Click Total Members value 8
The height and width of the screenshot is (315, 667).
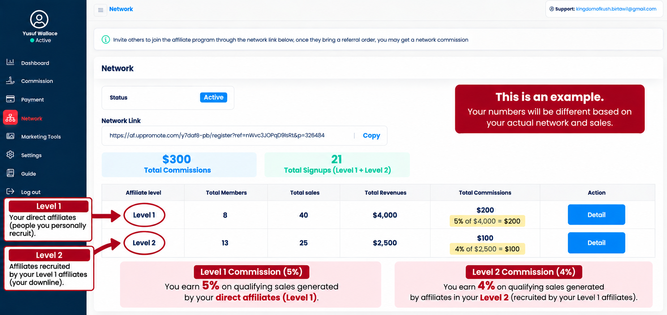pos(225,215)
